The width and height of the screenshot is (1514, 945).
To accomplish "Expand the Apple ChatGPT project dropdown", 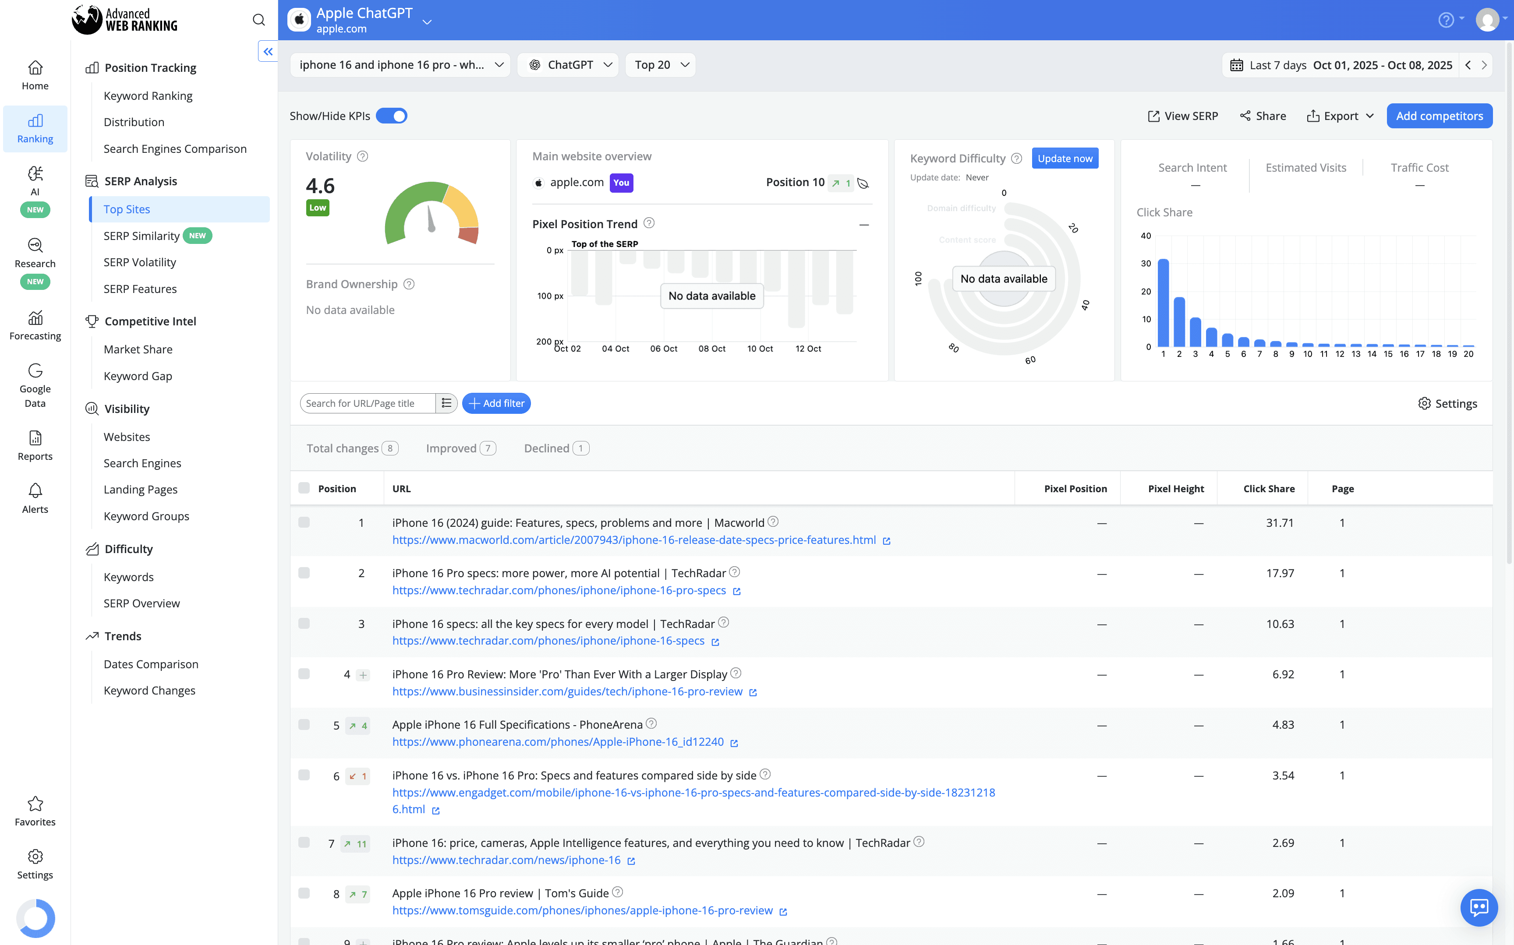I will 427,22.
